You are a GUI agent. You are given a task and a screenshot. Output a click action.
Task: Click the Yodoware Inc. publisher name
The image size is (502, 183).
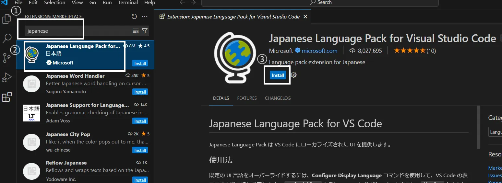click(x=61, y=179)
